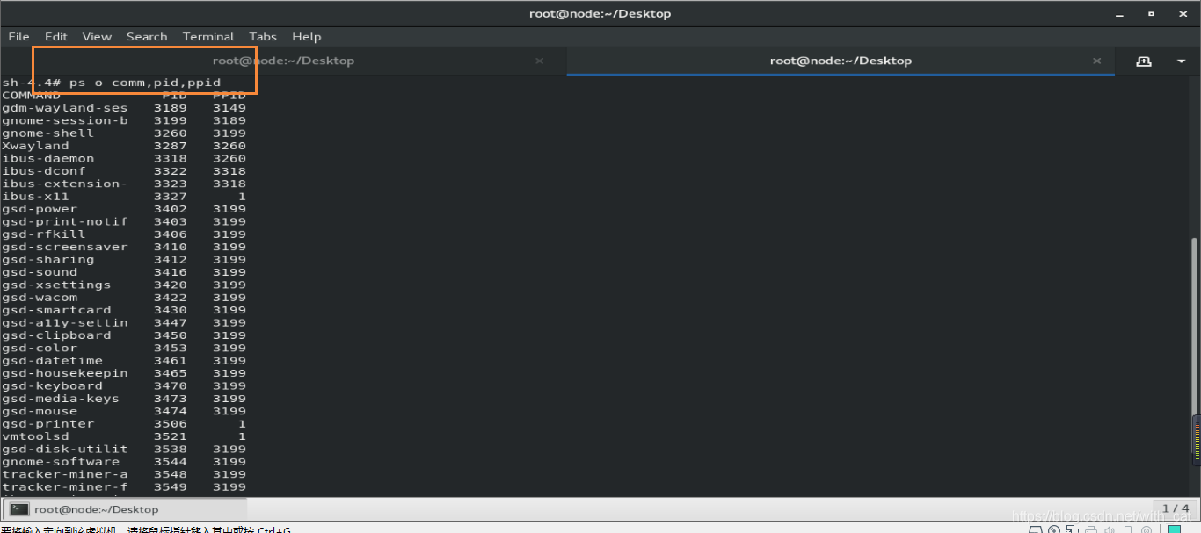This screenshot has height=533, width=1201.
Task: Click the gsd-sharing process name
Action: (47, 260)
